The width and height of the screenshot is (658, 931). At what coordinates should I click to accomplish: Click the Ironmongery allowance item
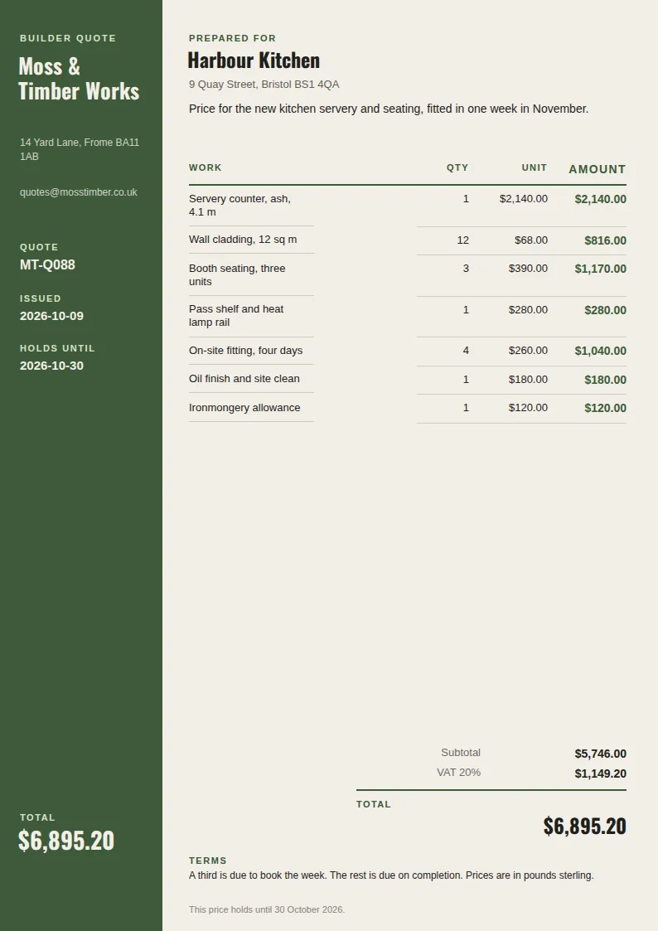[244, 408]
